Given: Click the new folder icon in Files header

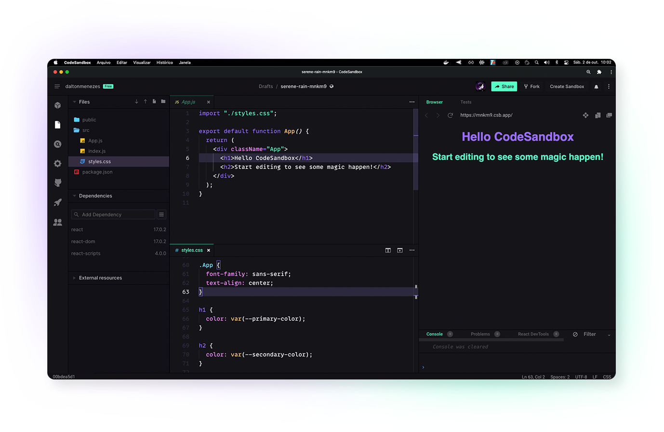Looking at the screenshot, I should pyautogui.click(x=163, y=102).
